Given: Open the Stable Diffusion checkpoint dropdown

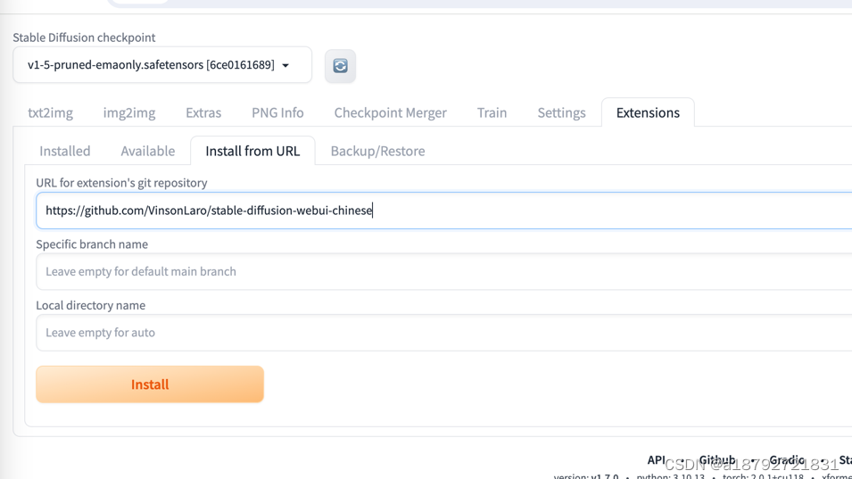Looking at the screenshot, I should (x=161, y=64).
